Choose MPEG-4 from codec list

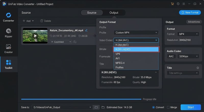(x=136, y=63)
